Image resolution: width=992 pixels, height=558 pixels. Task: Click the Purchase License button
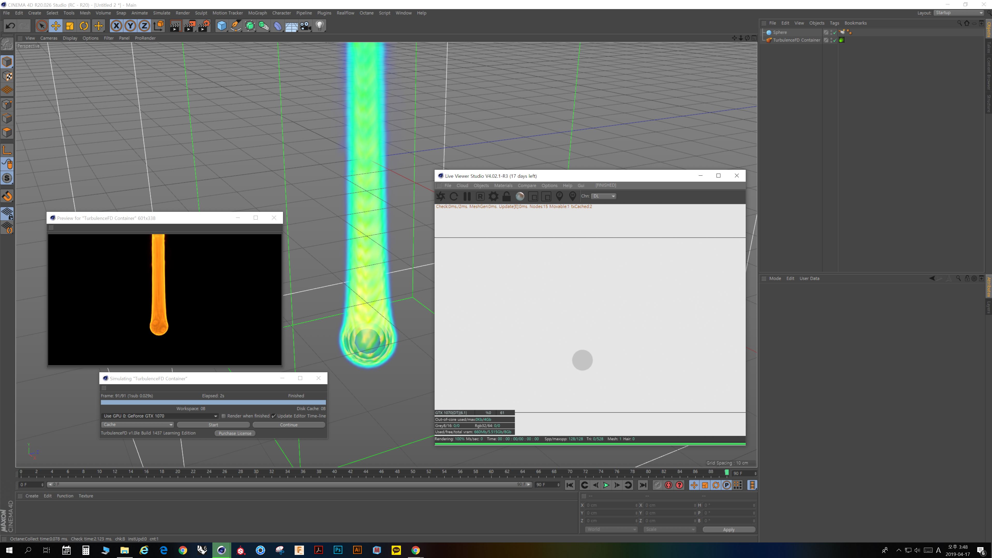pos(235,433)
